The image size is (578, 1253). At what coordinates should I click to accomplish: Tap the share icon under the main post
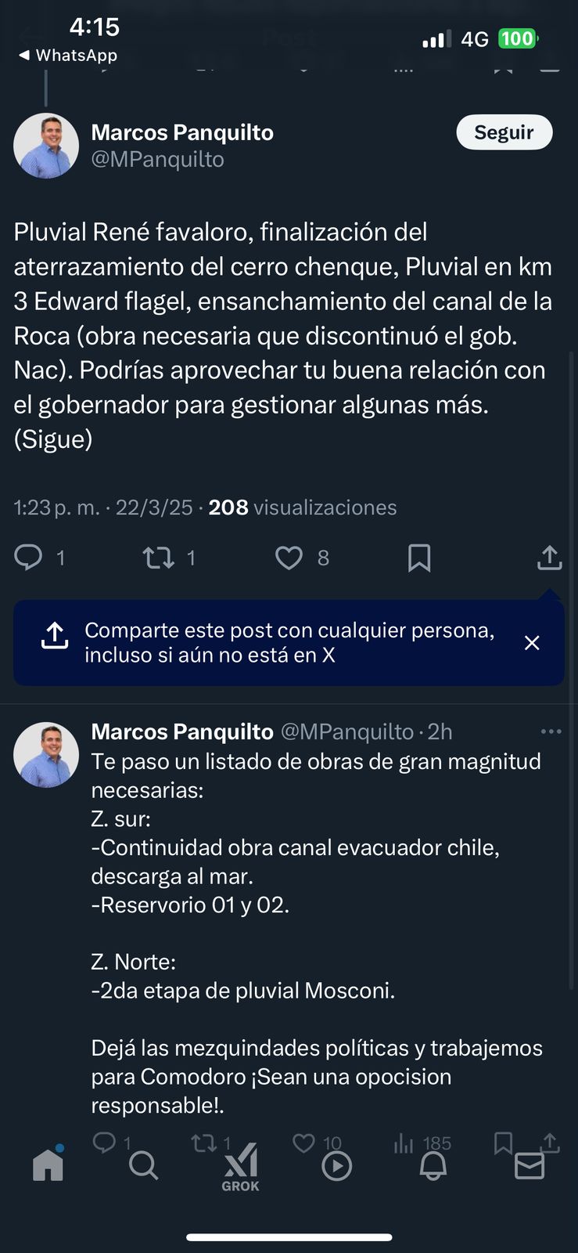(549, 558)
